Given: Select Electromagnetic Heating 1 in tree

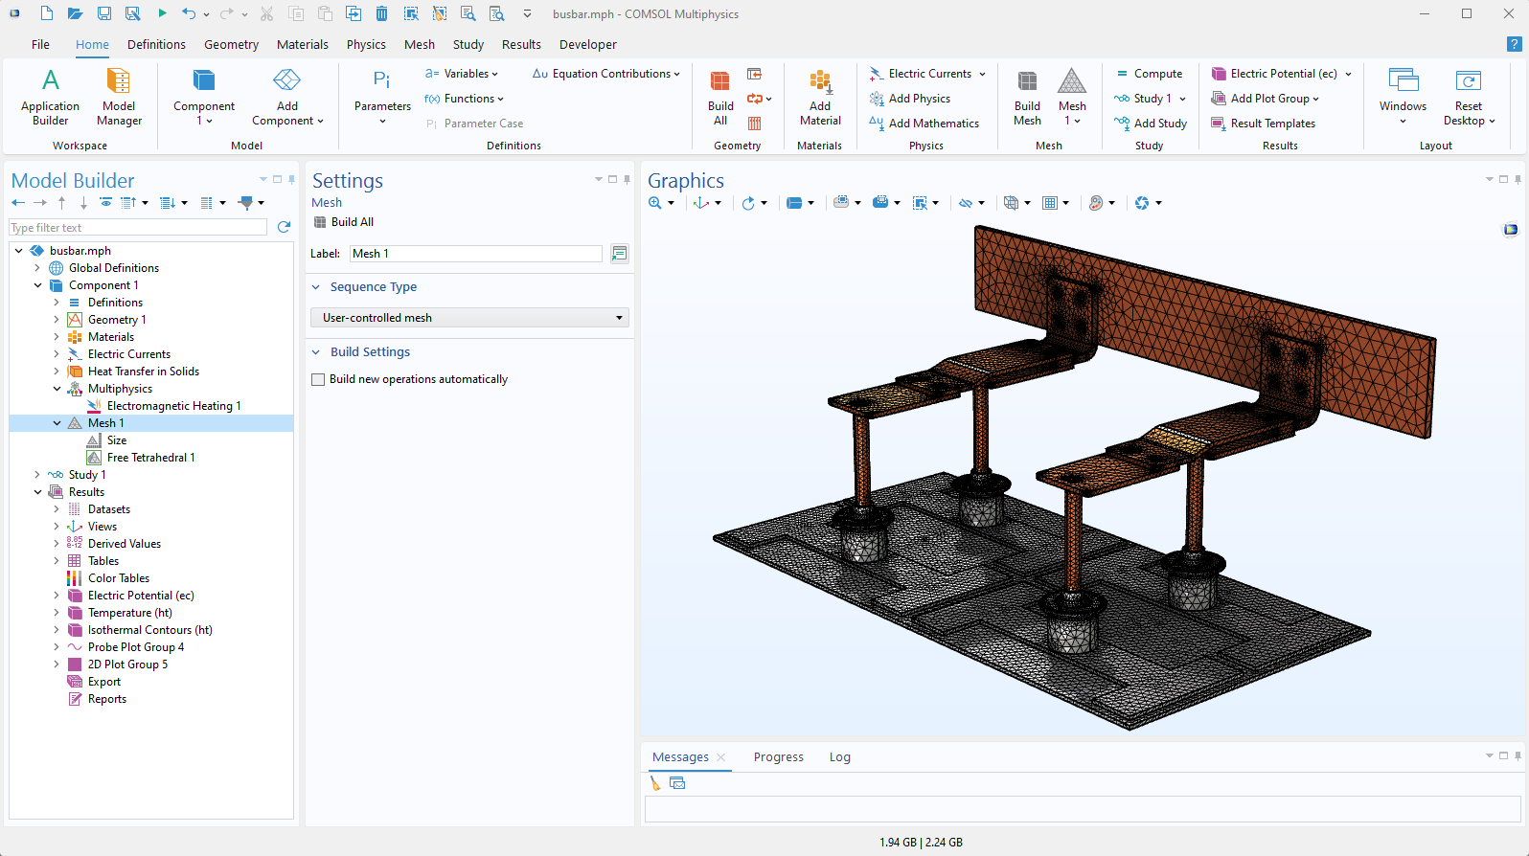Looking at the screenshot, I should click(173, 406).
